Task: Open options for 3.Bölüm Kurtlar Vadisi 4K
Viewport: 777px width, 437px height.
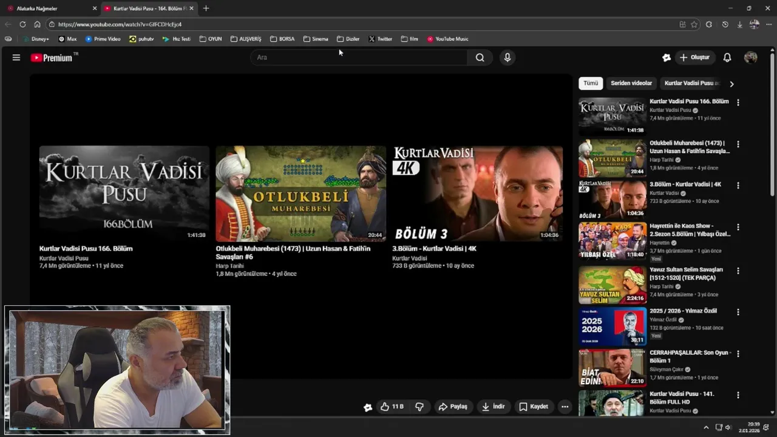Action: (738, 186)
